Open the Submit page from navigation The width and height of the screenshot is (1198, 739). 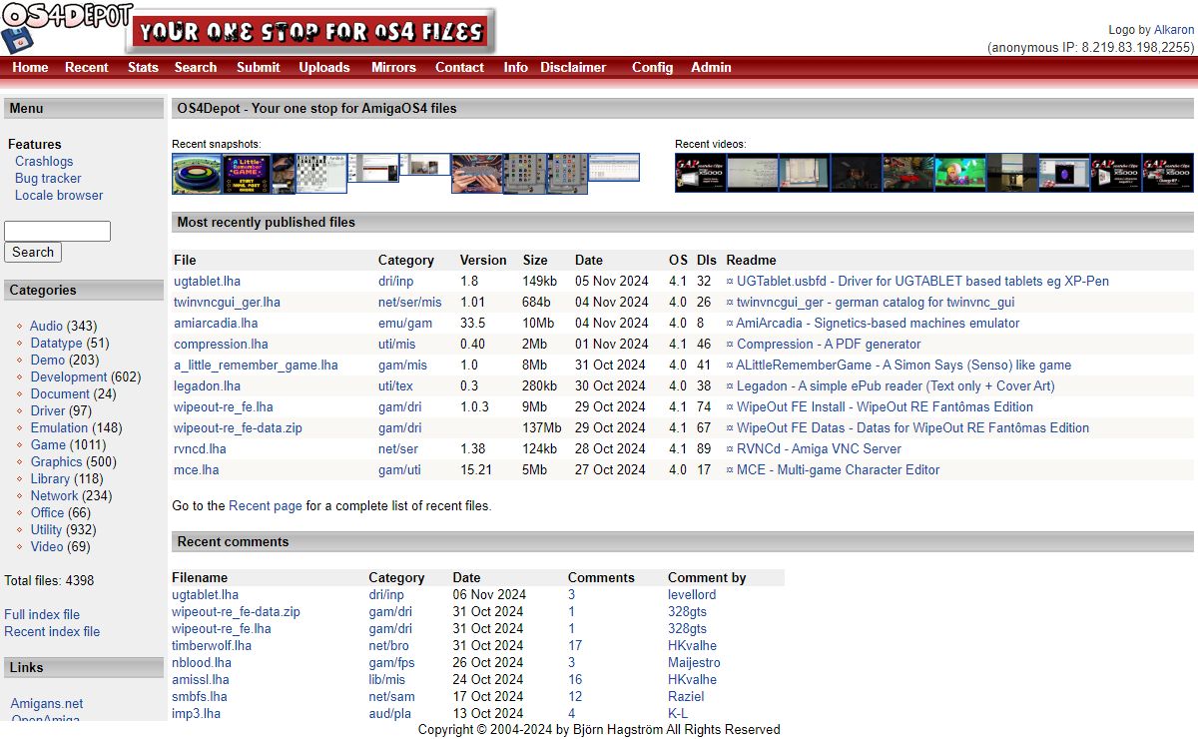pos(259,67)
